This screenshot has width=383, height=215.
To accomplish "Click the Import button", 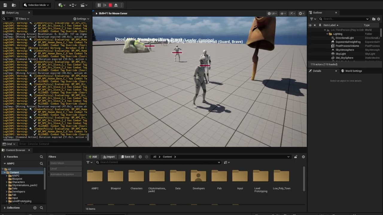I will [109, 157].
